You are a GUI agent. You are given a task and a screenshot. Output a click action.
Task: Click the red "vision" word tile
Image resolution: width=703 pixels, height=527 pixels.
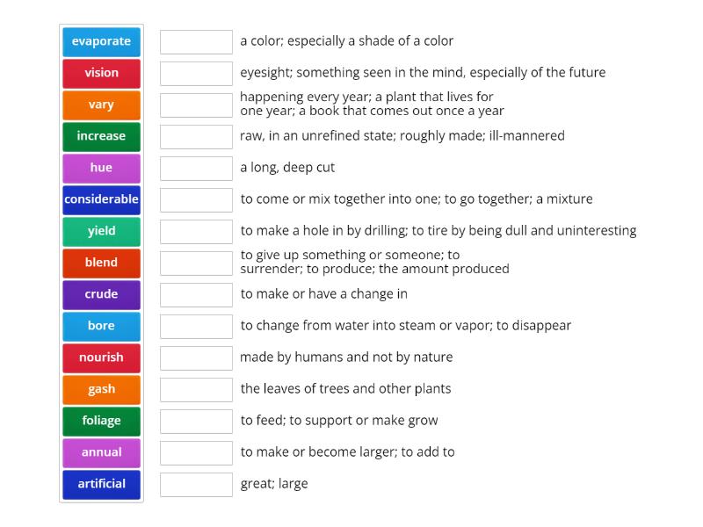point(101,73)
